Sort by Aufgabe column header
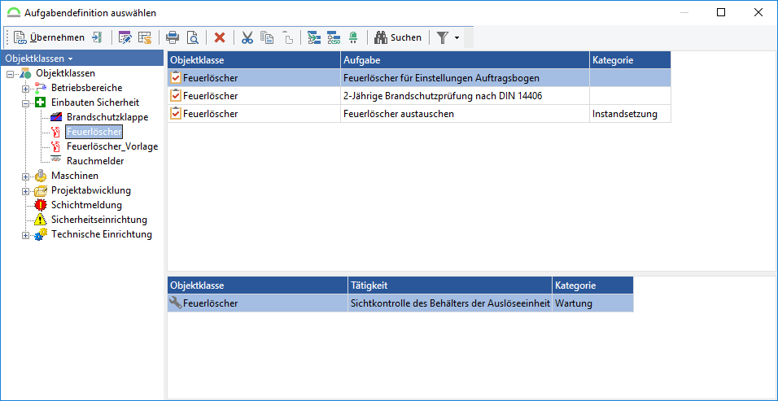The width and height of the screenshot is (778, 401). [465, 60]
